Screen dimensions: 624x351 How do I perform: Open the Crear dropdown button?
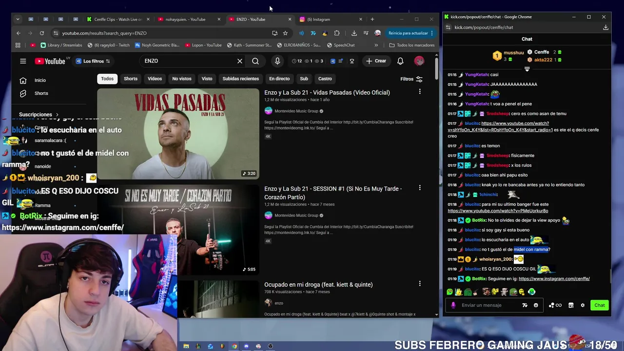(376, 61)
